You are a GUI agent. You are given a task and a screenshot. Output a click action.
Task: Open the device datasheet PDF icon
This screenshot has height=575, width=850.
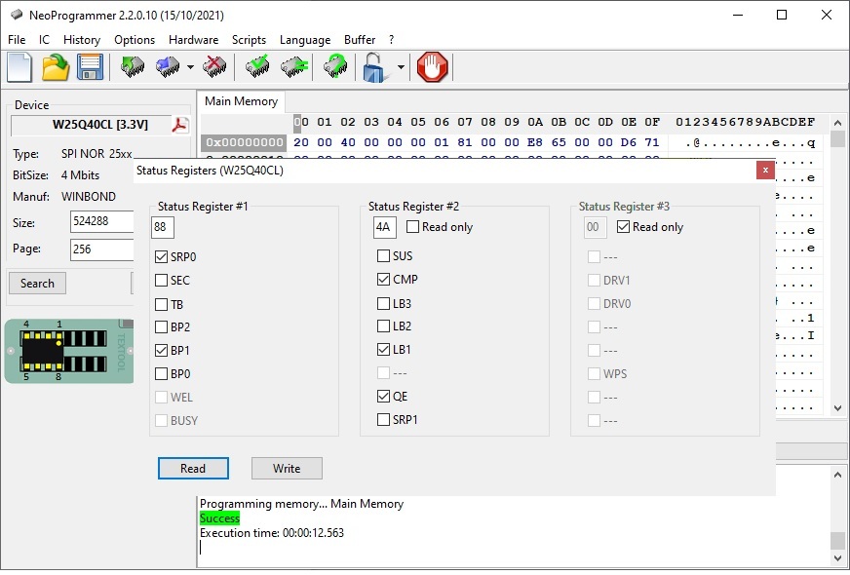(179, 125)
